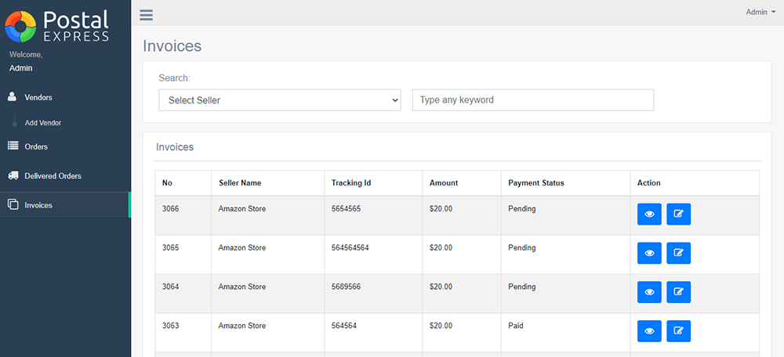
Task: Edit invoice 3063 with pencil icon
Action: [x=678, y=331]
